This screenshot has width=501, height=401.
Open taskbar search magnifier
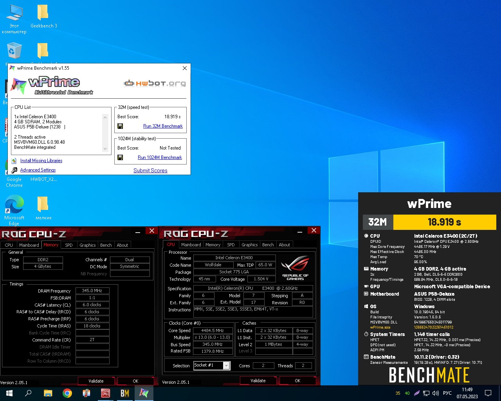point(28,393)
